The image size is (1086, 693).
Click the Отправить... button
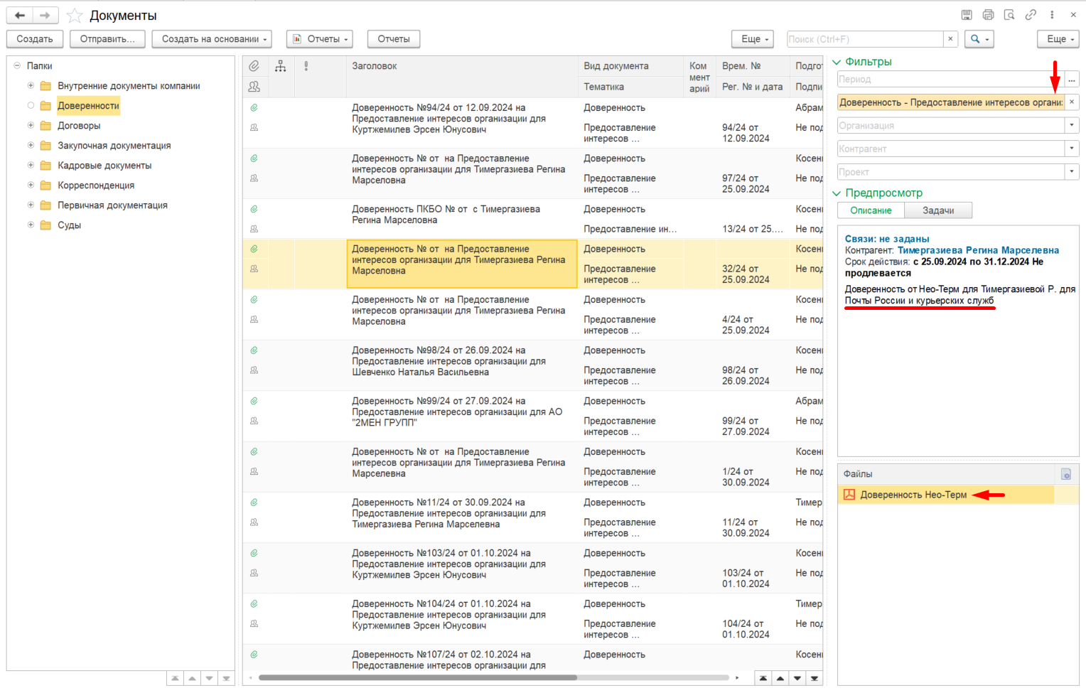coord(107,39)
